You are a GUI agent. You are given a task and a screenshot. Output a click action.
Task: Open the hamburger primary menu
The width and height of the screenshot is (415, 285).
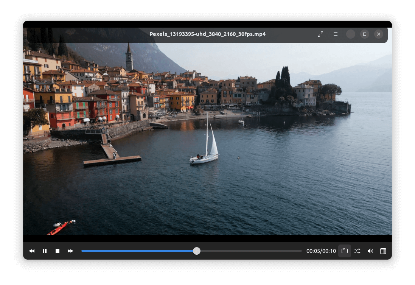coord(336,34)
